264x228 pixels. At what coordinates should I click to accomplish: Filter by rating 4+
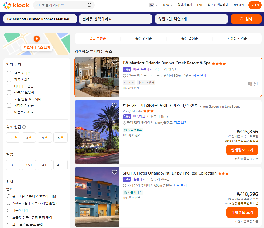(x=45, y=165)
